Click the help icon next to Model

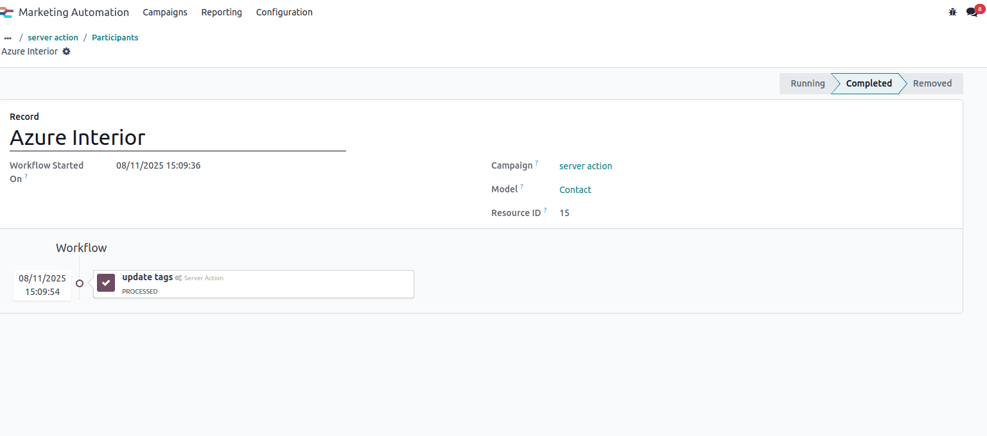pyautogui.click(x=522, y=187)
